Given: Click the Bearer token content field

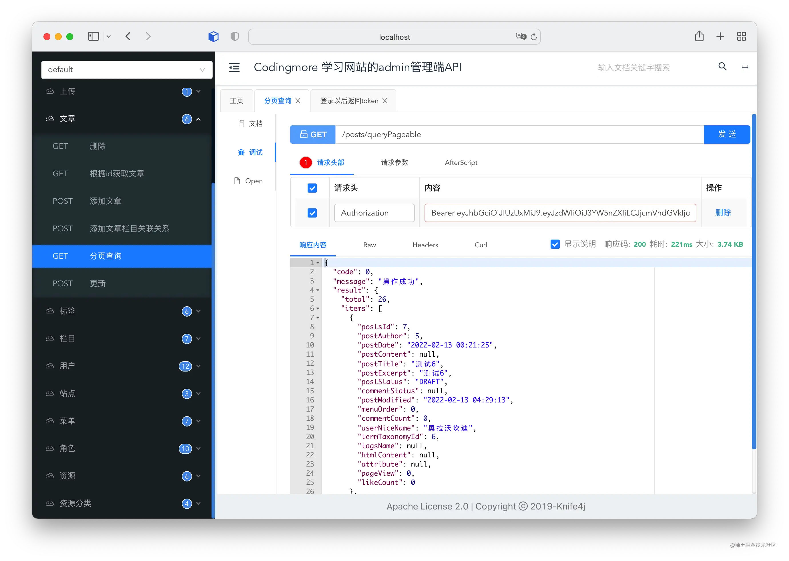Looking at the screenshot, I should coord(560,213).
